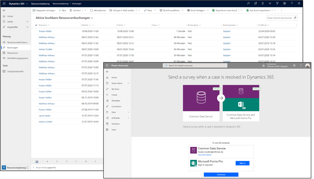Click Aktualisieren to refresh the list
Screen dimensions: 314x179
pyautogui.click(x=98, y=10)
